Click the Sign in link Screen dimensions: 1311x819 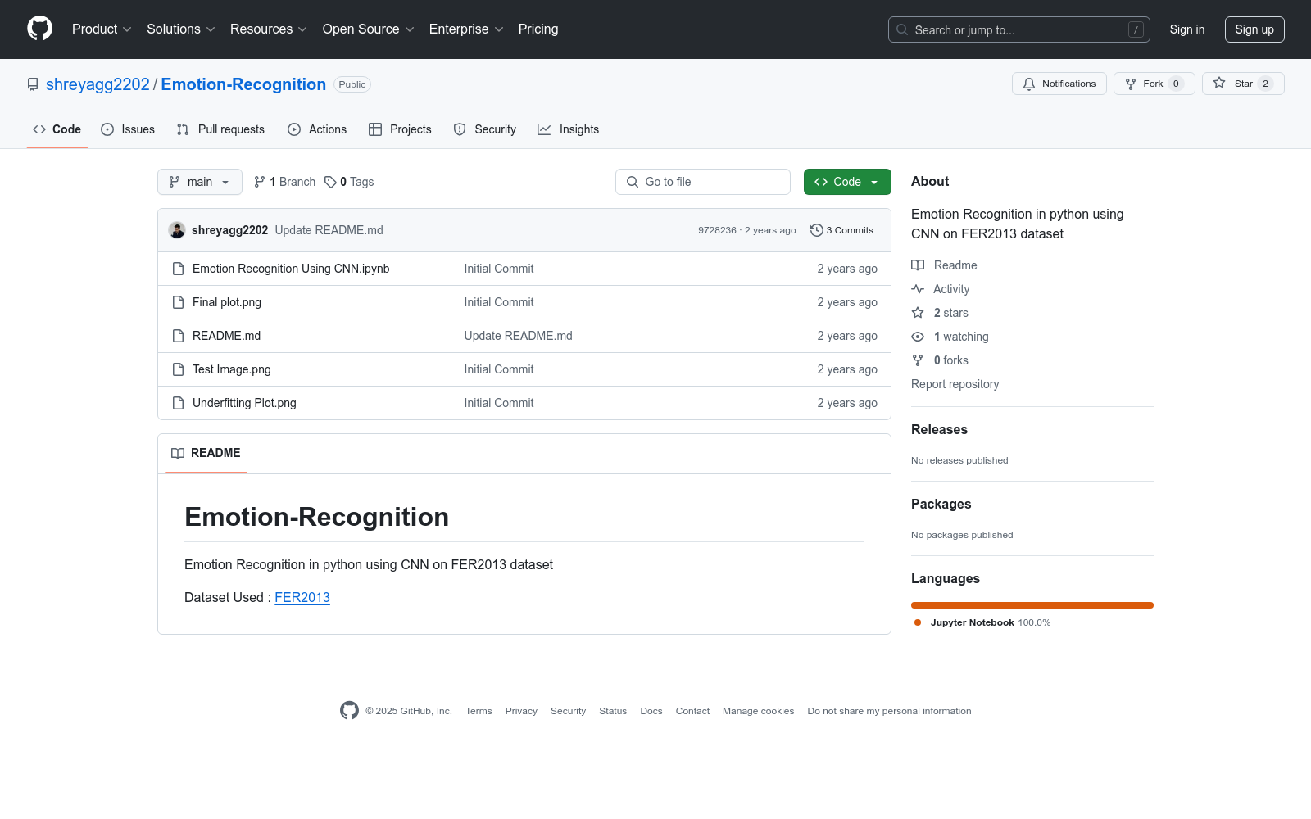click(x=1187, y=29)
